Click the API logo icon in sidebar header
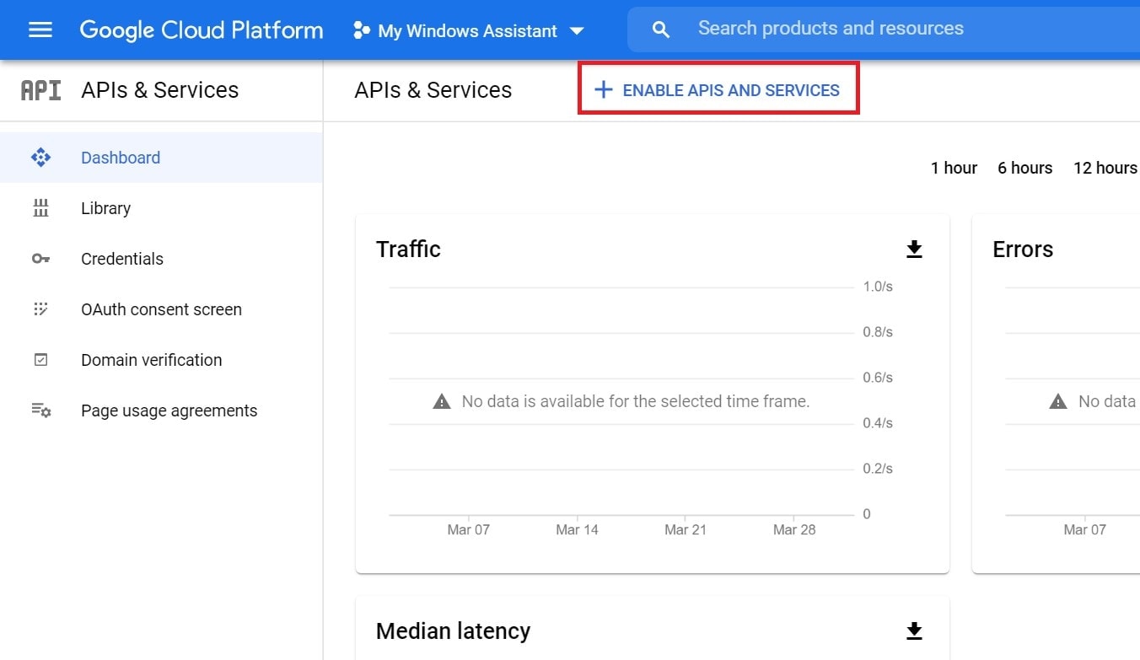 40,90
